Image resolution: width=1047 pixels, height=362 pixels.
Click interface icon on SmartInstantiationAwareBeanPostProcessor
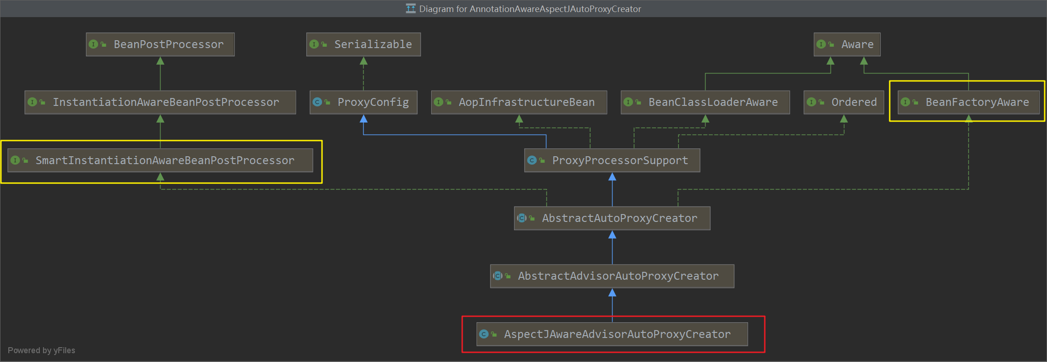(15, 160)
